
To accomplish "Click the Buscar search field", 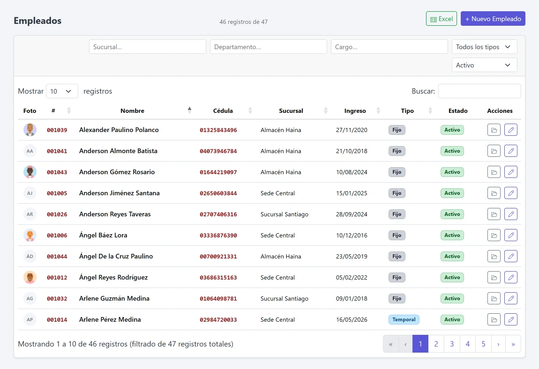I will pyautogui.click(x=479, y=91).
